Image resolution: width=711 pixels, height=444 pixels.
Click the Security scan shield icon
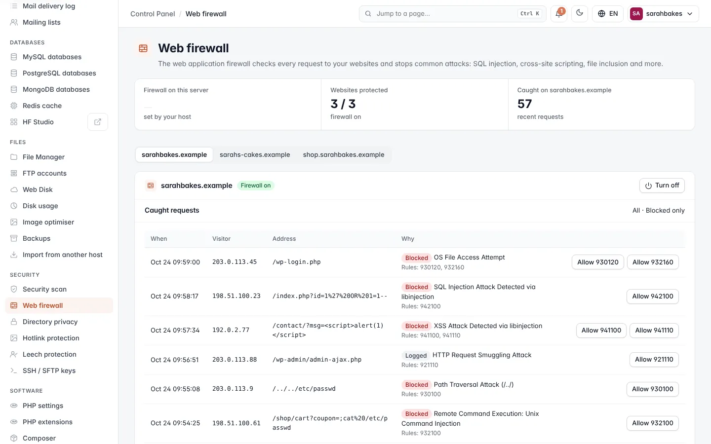14,289
